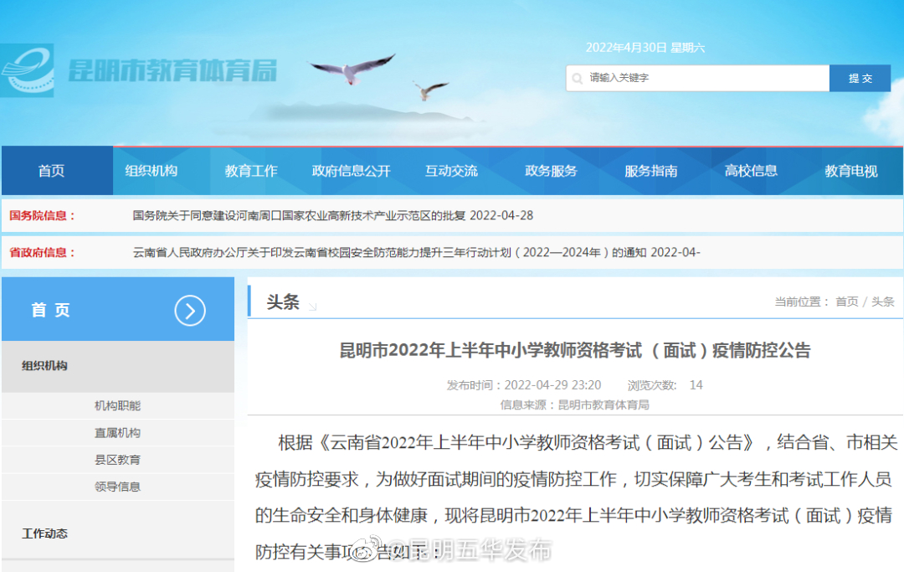The height and width of the screenshot is (572, 904).
Task: Open the 服务指南 navigation entry
Action: tap(651, 170)
